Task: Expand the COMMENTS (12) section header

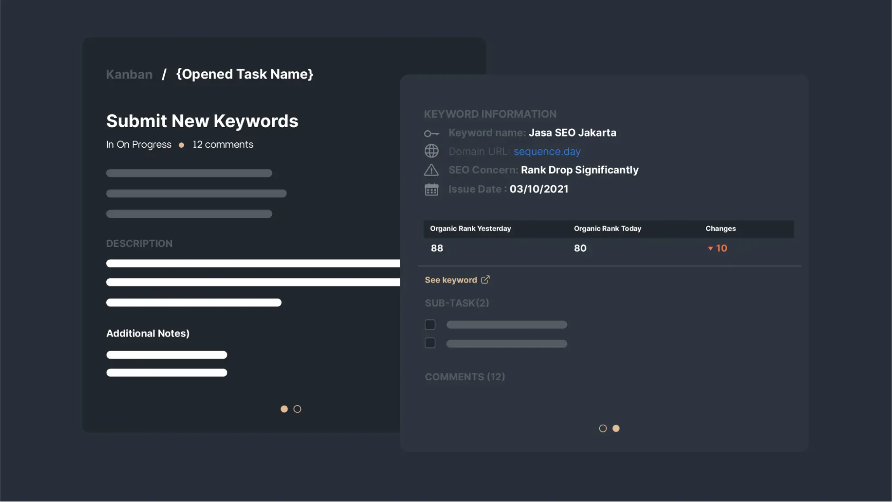Action: click(465, 377)
